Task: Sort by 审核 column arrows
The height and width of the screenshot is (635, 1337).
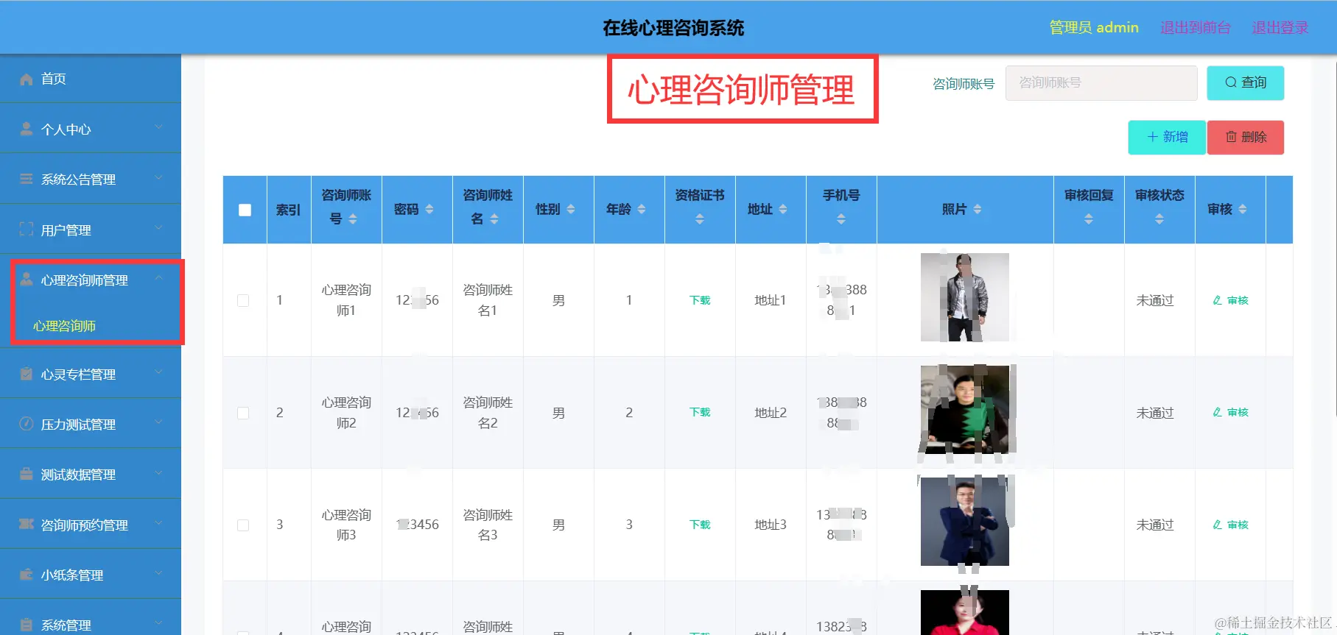Action: 1243,210
